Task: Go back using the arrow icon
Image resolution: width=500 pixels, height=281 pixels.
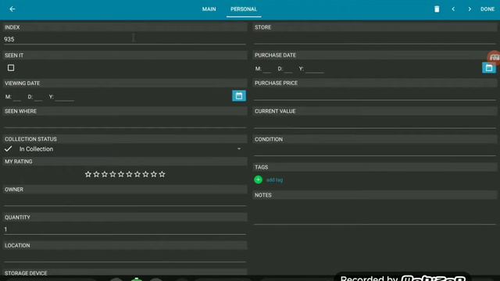Action: click(x=12, y=9)
